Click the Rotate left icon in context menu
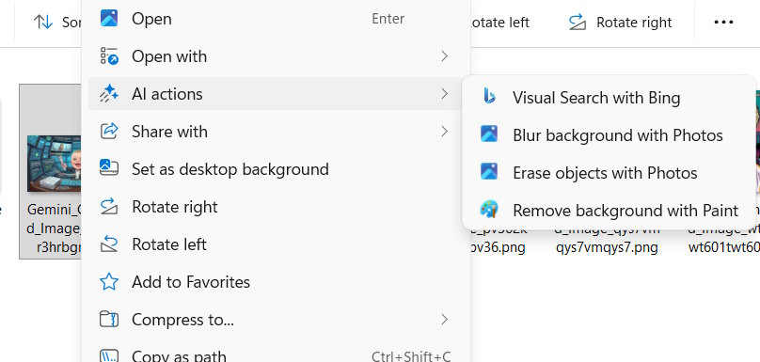Image resolution: width=760 pixels, height=362 pixels. coord(109,244)
